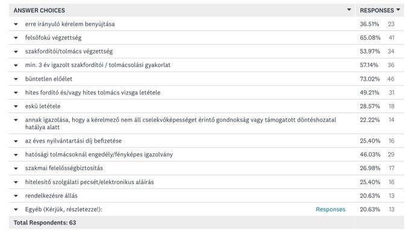Open the Responses link in Egyéb row
This screenshot has width=417, height=231.
coord(330,209)
